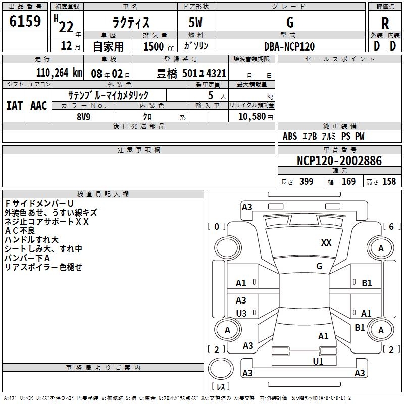Image resolution: width=404 pixels, height=404 pixels.
Task: Click inspector note FサイドメンバーU
Action: coord(39,204)
